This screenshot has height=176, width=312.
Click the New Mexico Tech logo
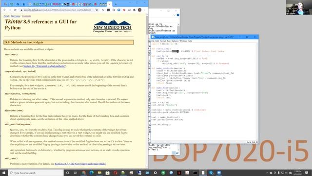click(x=113, y=26)
